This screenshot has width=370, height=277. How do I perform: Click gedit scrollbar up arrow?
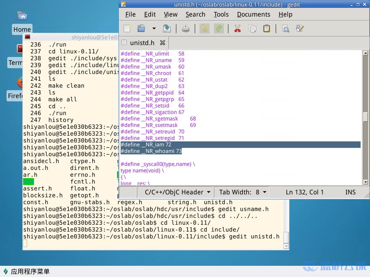(365, 53)
